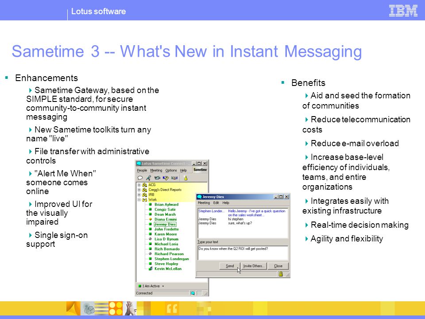425x319 pixels.
Task: Open the People menu
Action: (x=142, y=170)
